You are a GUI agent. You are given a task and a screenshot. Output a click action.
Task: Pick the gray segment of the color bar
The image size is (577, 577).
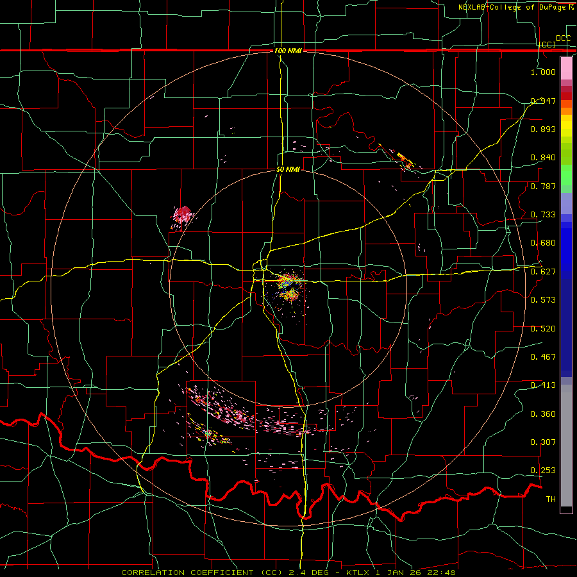(x=566, y=446)
